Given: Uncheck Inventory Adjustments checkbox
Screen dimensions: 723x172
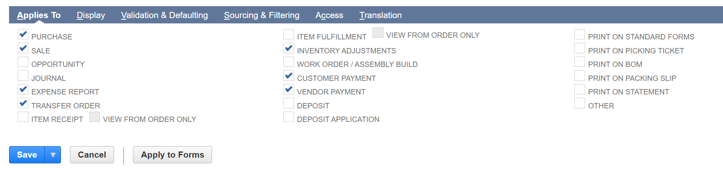Looking at the screenshot, I should coord(289,48).
